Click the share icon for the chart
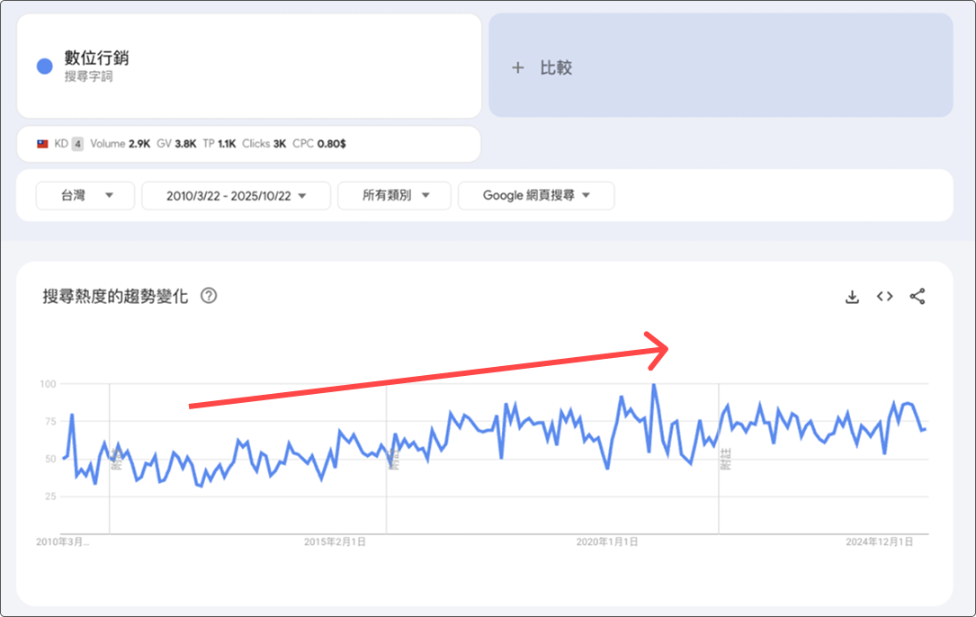 point(917,297)
